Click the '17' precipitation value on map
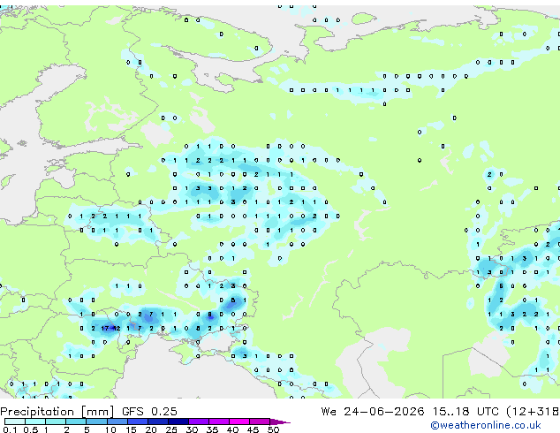Viewport: 560px width, 433px height. (105, 328)
